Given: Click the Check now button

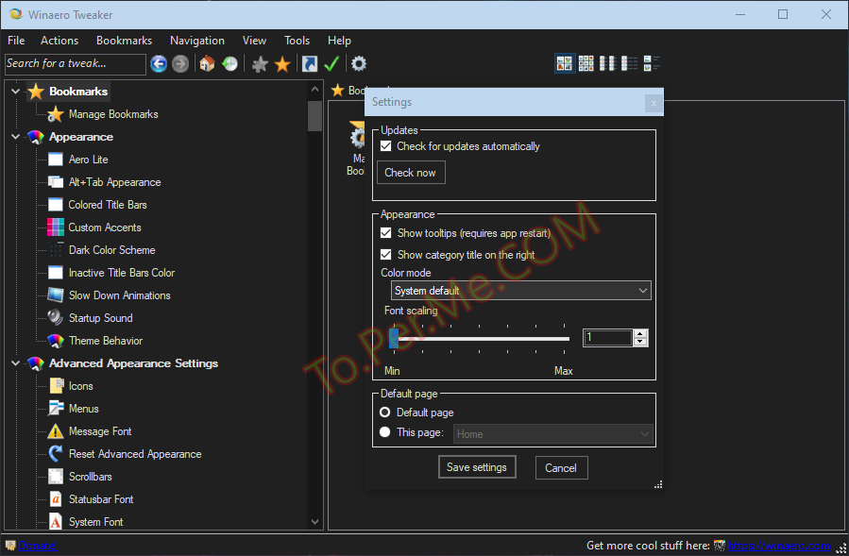Looking at the screenshot, I should coord(410,173).
